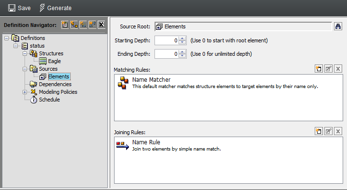Click the Starting Depth number field
The height and width of the screenshot is (190, 347).
tap(167, 40)
